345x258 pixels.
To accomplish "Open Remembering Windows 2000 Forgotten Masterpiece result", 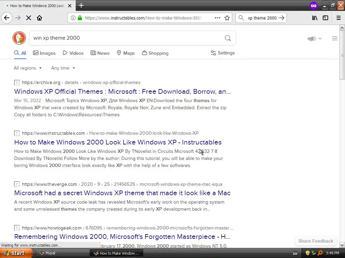I will click(x=122, y=236).
